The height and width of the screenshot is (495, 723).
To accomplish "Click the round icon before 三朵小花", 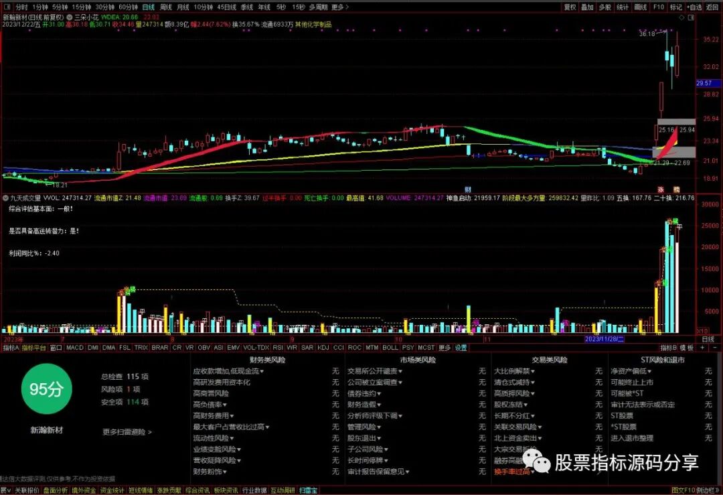I will 70,17.
